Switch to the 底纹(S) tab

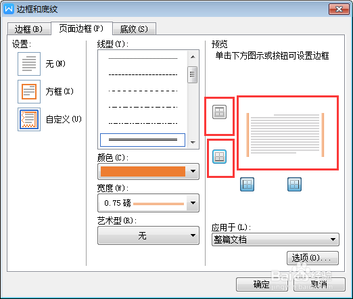click(135, 29)
